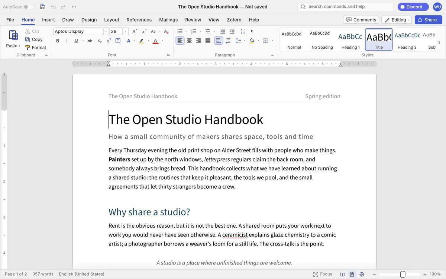446x279 pixels.
Task: Toggle Underline formatting
Action: click(x=76, y=41)
